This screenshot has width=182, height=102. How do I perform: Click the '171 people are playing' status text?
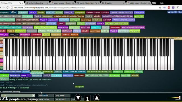[19, 99]
